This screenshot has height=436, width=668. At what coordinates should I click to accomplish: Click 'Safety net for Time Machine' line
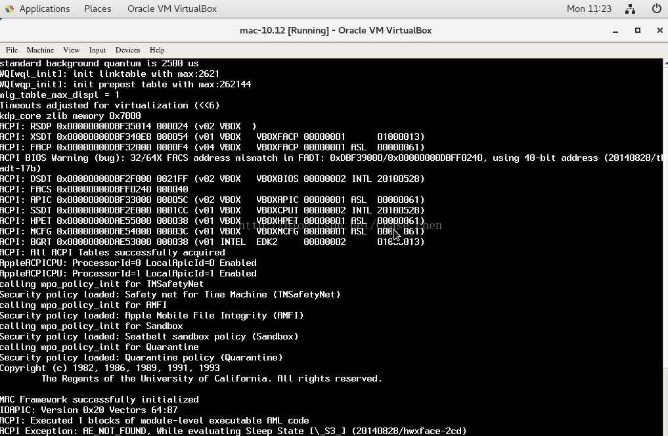coord(170,295)
